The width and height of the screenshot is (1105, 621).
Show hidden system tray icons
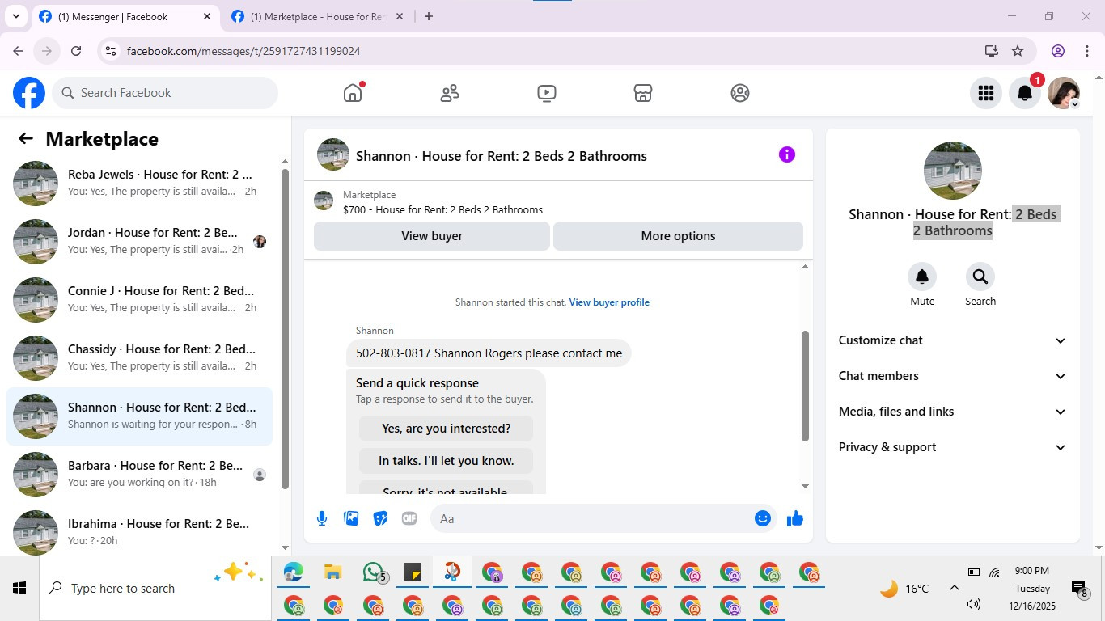point(954,589)
